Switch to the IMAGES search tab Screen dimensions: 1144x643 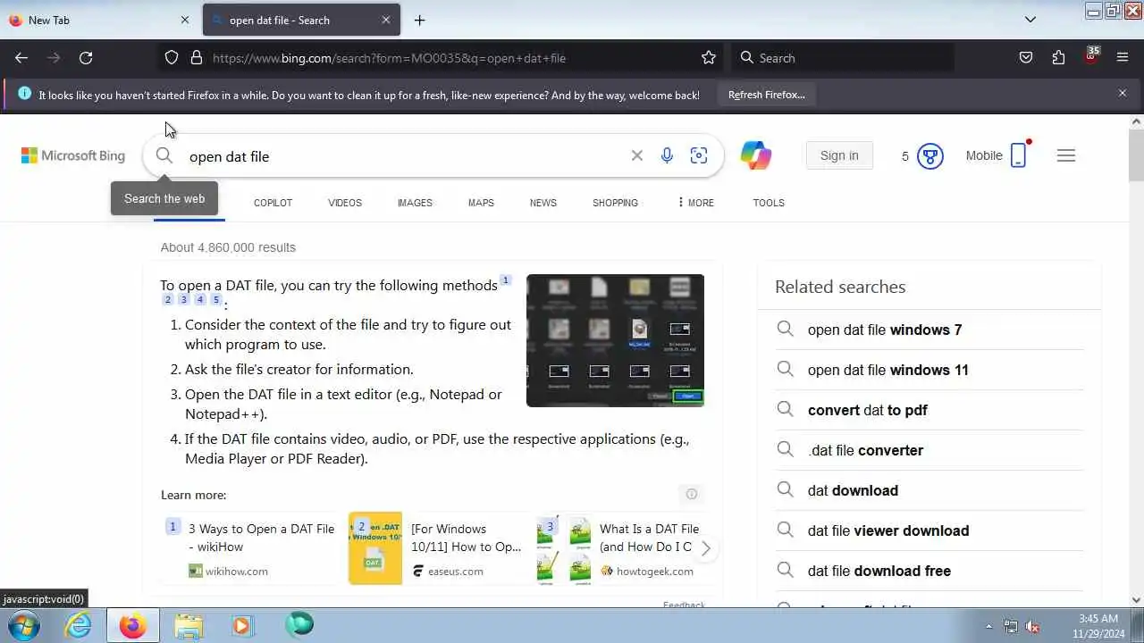pyautogui.click(x=415, y=203)
